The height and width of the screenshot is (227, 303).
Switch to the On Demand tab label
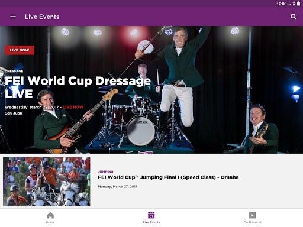tap(252, 222)
